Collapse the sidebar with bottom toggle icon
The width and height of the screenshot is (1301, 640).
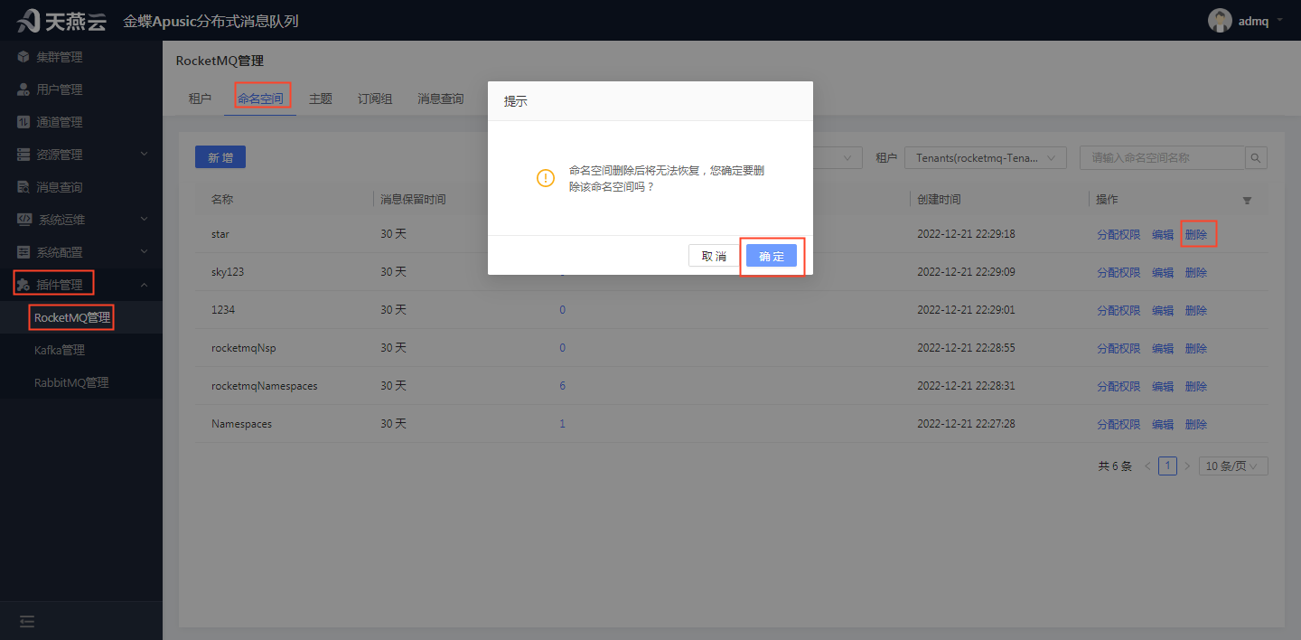coord(27,621)
